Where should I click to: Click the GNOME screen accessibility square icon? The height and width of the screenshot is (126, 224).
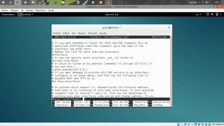[x=208, y=14]
